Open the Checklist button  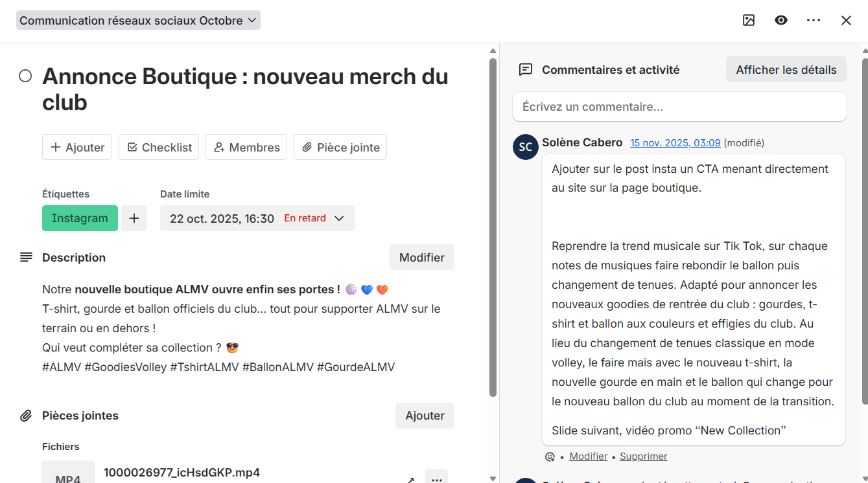pyautogui.click(x=159, y=147)
